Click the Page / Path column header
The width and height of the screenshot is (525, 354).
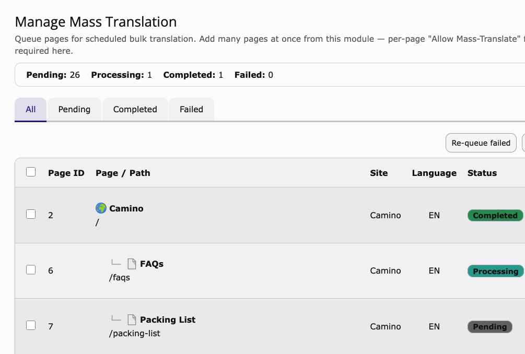[x=123, y=173]
